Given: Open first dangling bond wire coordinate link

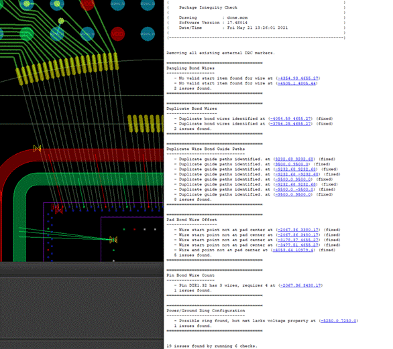Looking at the screenshot, I should tap(298, 78).
